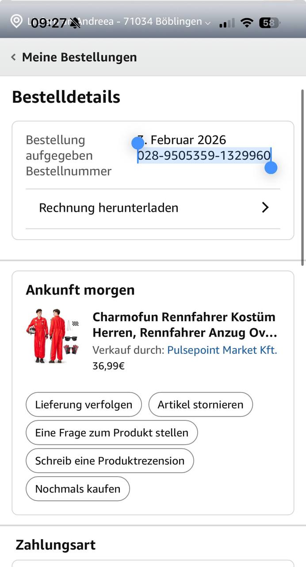Tap the Wi-Fi status icon
The height and width of the screenshot is (567, 306).
(x=246, y=23)
